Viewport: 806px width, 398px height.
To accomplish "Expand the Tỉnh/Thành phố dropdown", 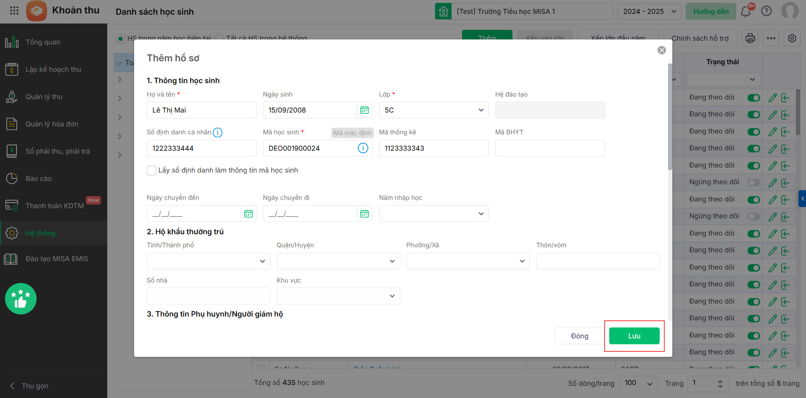I will pyautogui.click(x=208, y=261).
